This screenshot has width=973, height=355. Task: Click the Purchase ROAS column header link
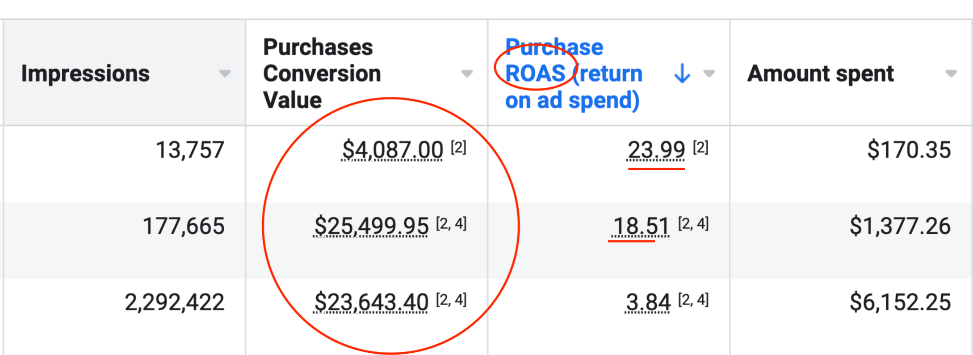(x=573, y=73)
